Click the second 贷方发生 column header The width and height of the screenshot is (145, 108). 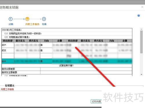point(99,41)
